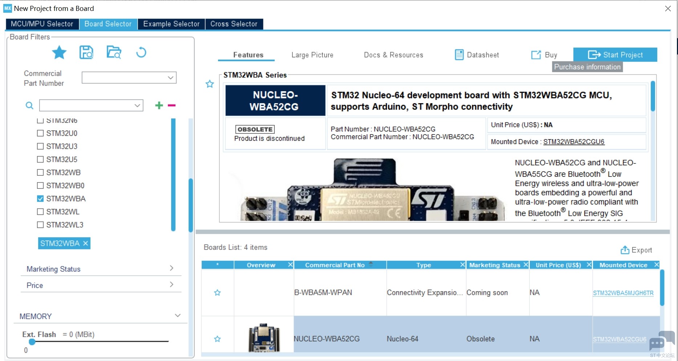Close the New Project from a Board window
The width and height of the screenshot is (678, 361).
(668, 8)
